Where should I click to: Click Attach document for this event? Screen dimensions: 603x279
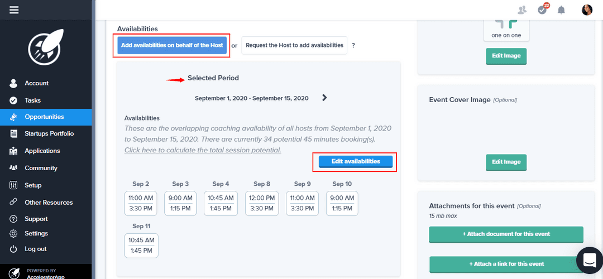tap(506, 234)
